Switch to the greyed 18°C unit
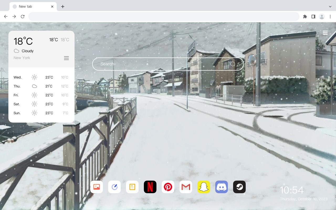This screenshot has width=336, height=210. 65,40
